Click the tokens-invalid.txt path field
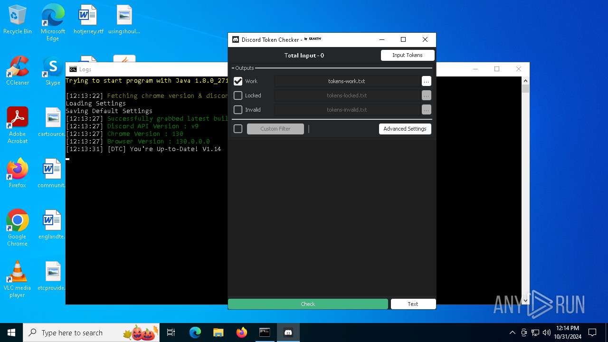This screenshot has height=342, width=608. point(347,110)
